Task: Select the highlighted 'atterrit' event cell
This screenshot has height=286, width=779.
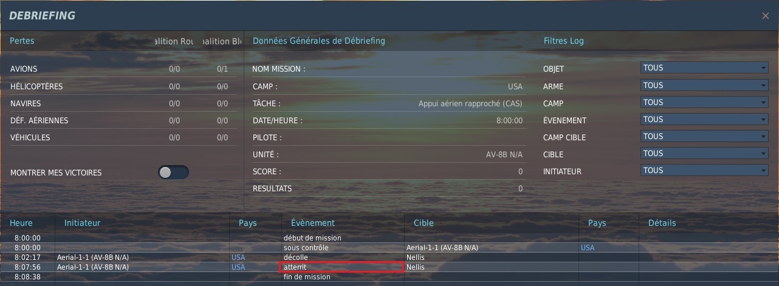Action: pyautogui.click(x=342, y=267)
